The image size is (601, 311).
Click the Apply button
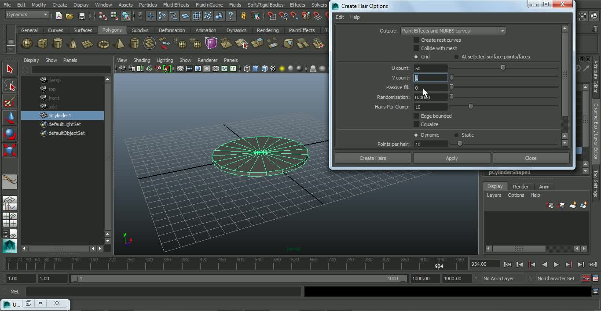(452, 158)
